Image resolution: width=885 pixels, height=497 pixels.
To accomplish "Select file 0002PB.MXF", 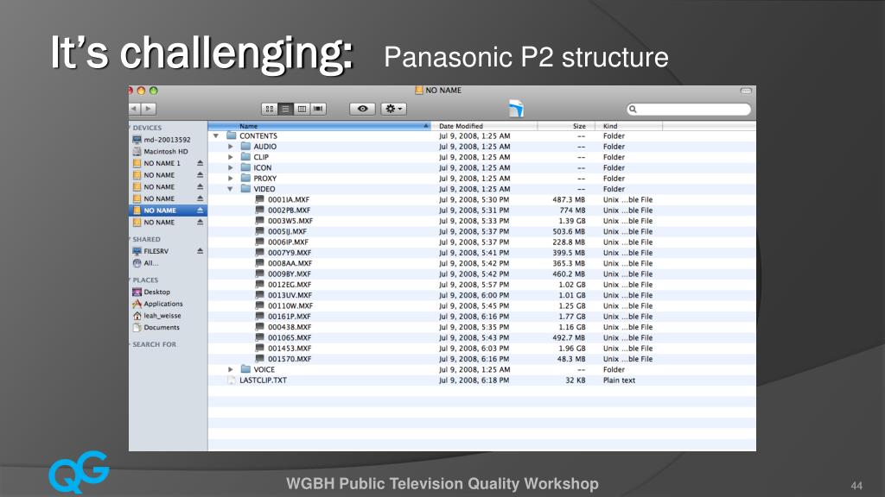I will [289, 211].
